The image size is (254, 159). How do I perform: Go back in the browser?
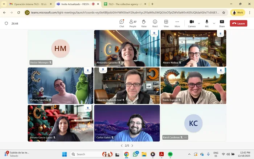pyautogui.click(x=4, y=12)
